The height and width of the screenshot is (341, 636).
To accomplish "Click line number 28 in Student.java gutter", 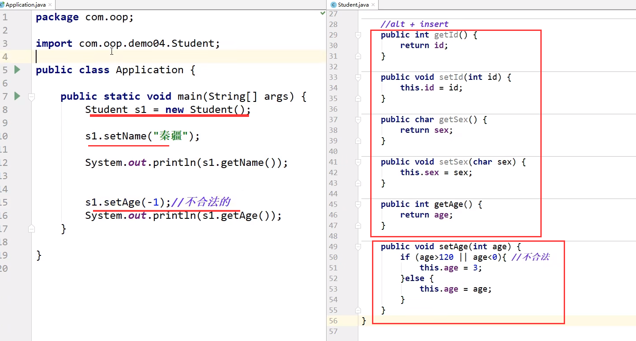I will tap(333, 24).
